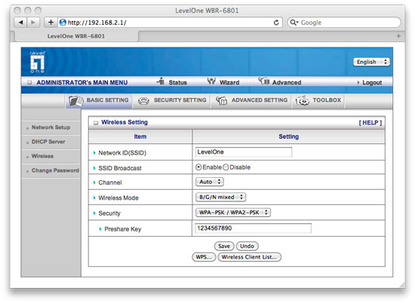Click the Basic Setting book icon

pos(76,101)
